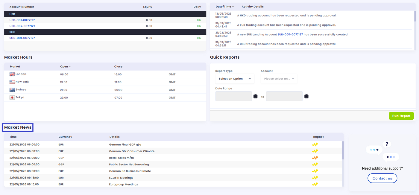Click the Currency column header
This screenshot has width=419, height=195.
[x=65, y=137]
